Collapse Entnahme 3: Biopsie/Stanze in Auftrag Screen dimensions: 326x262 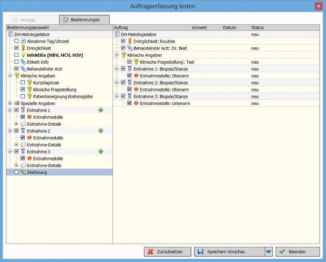[117, 96]
